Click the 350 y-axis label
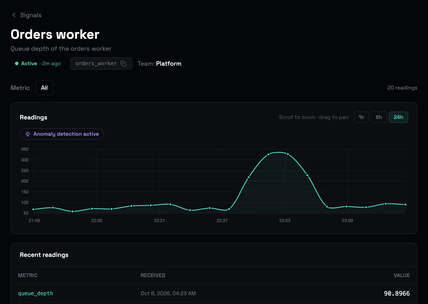The image size is (428, 304). click(x=25, y=149)
